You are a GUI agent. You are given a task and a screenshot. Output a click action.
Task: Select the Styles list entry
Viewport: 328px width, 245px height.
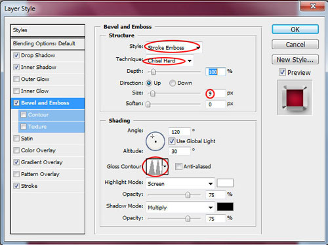pyautogui.click(x=47, y=30)
